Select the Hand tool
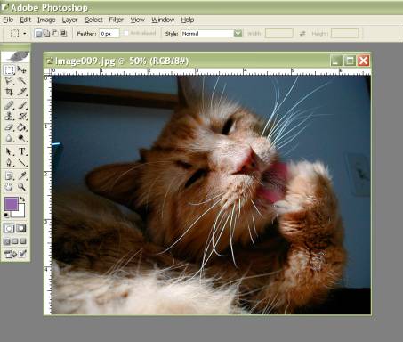 click(x=9, y=187)
